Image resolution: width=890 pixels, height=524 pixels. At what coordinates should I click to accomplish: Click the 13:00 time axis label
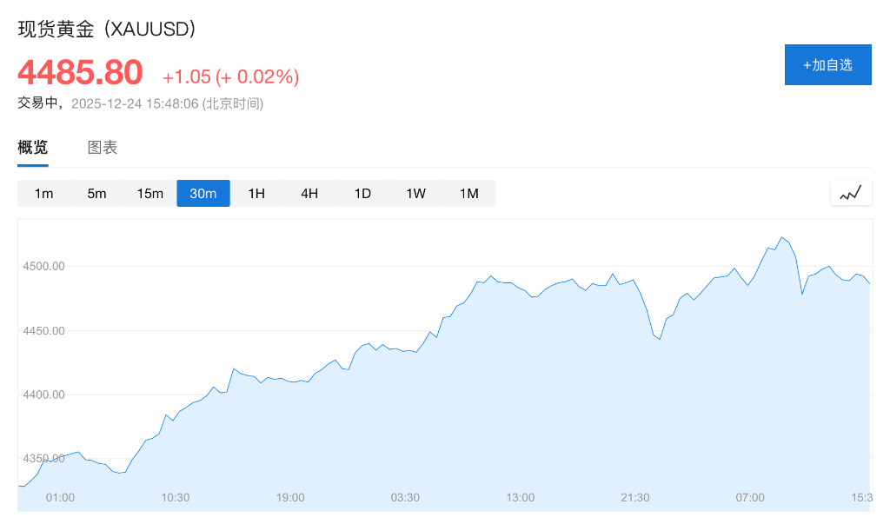tap(521, 497)
